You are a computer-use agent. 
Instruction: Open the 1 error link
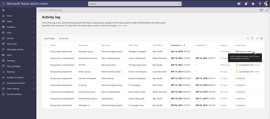point(256,72)
